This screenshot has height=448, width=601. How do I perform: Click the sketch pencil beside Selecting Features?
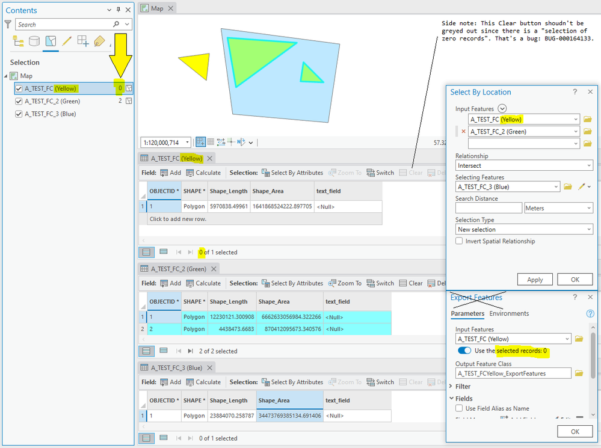click(582, 186)
